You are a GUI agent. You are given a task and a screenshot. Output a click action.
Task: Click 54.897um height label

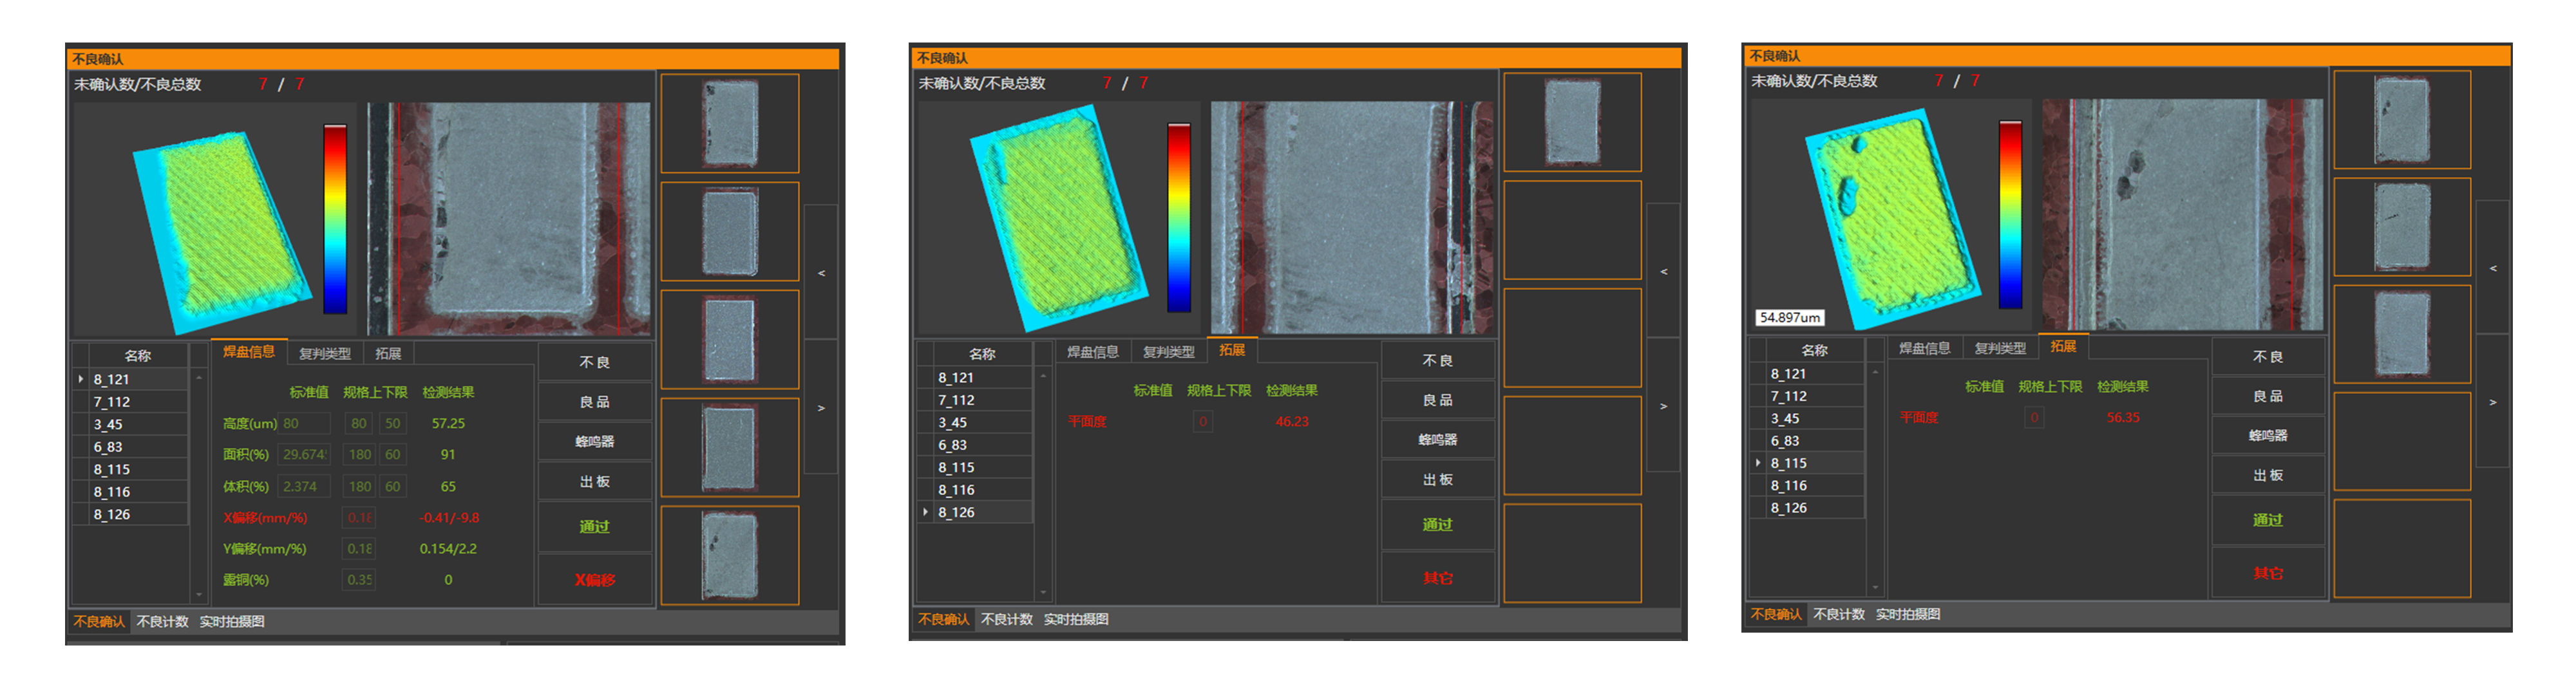(x=1790, y=318)
